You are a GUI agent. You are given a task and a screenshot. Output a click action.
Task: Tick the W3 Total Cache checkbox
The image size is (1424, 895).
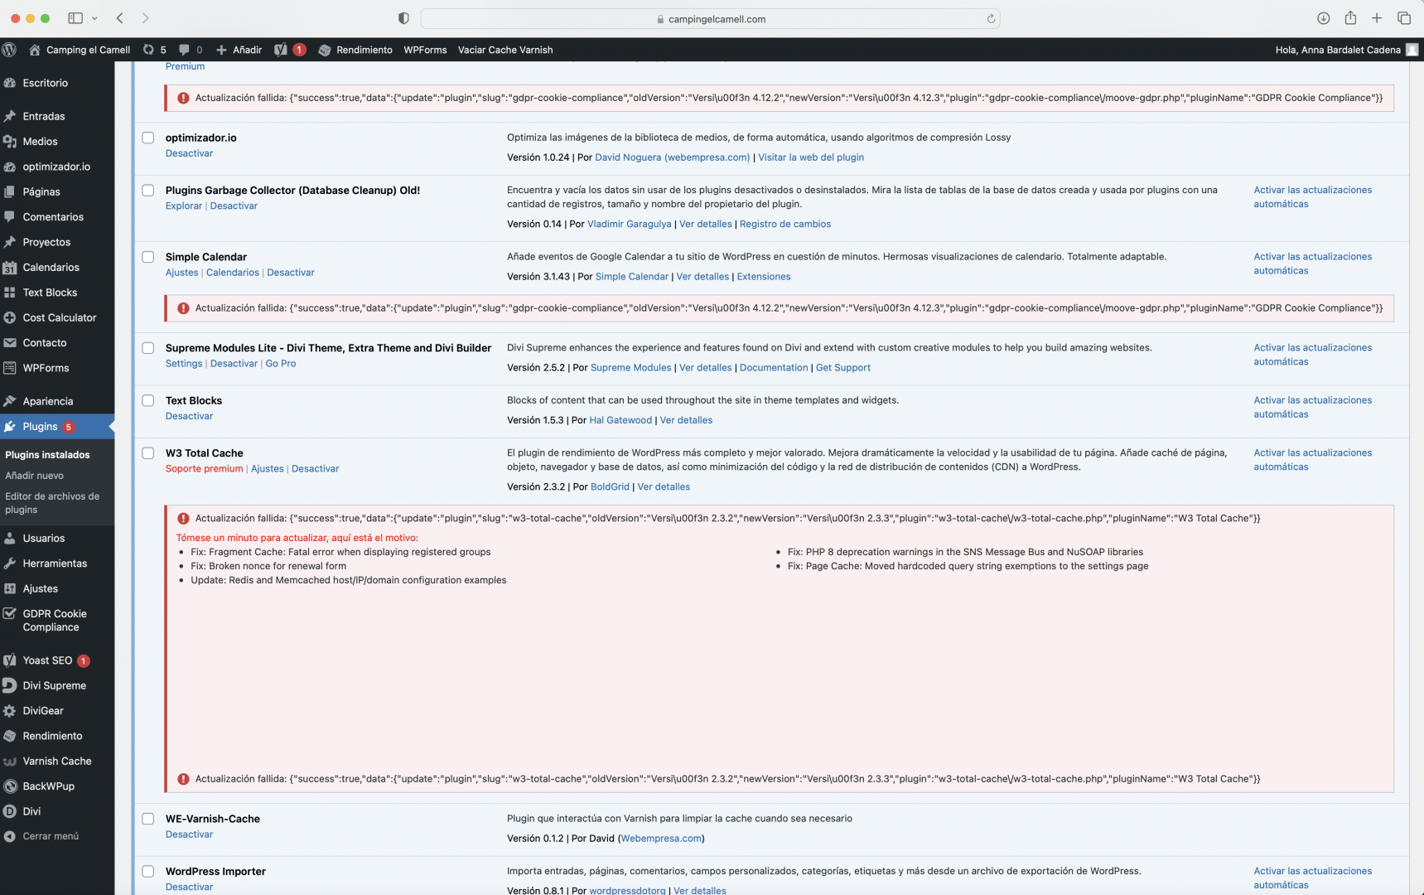pyautogui.click(x=148, y=453)
